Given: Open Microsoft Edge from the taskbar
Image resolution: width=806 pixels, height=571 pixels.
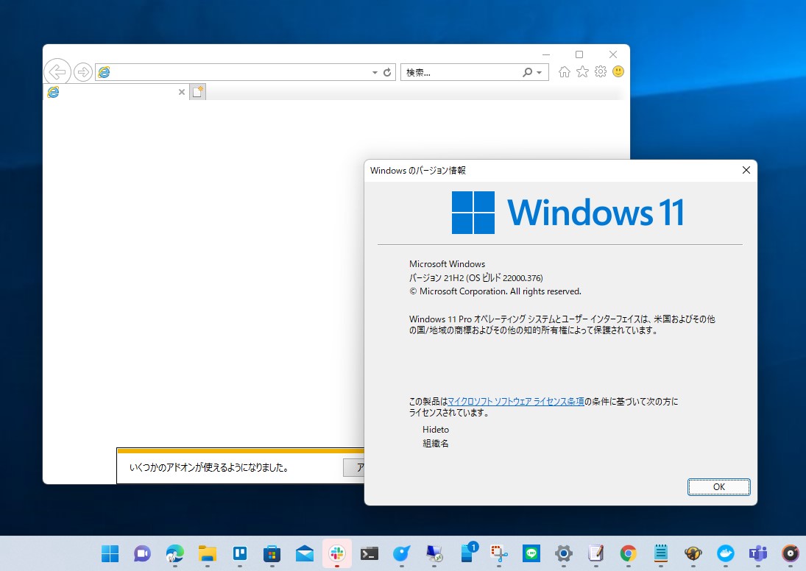Looking at the screenshot, I should tap(174, 553).
